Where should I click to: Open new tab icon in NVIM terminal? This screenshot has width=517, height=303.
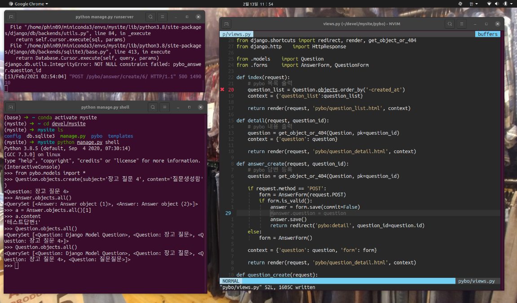tap(226, 24)
